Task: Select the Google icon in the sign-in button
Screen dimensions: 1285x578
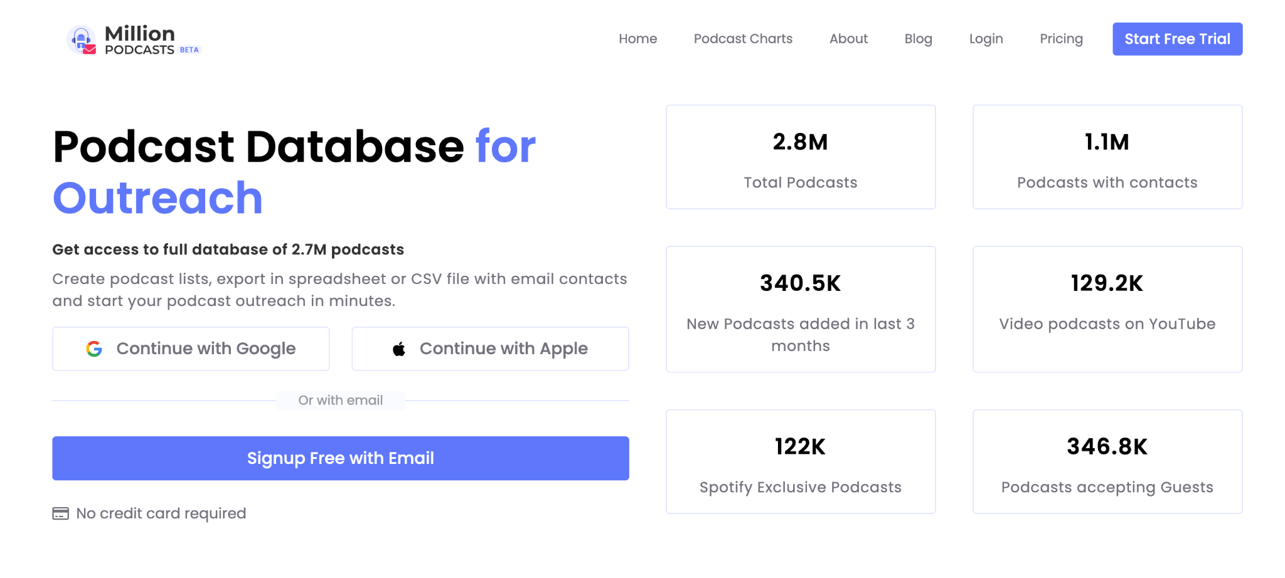Action: point(94,349)
